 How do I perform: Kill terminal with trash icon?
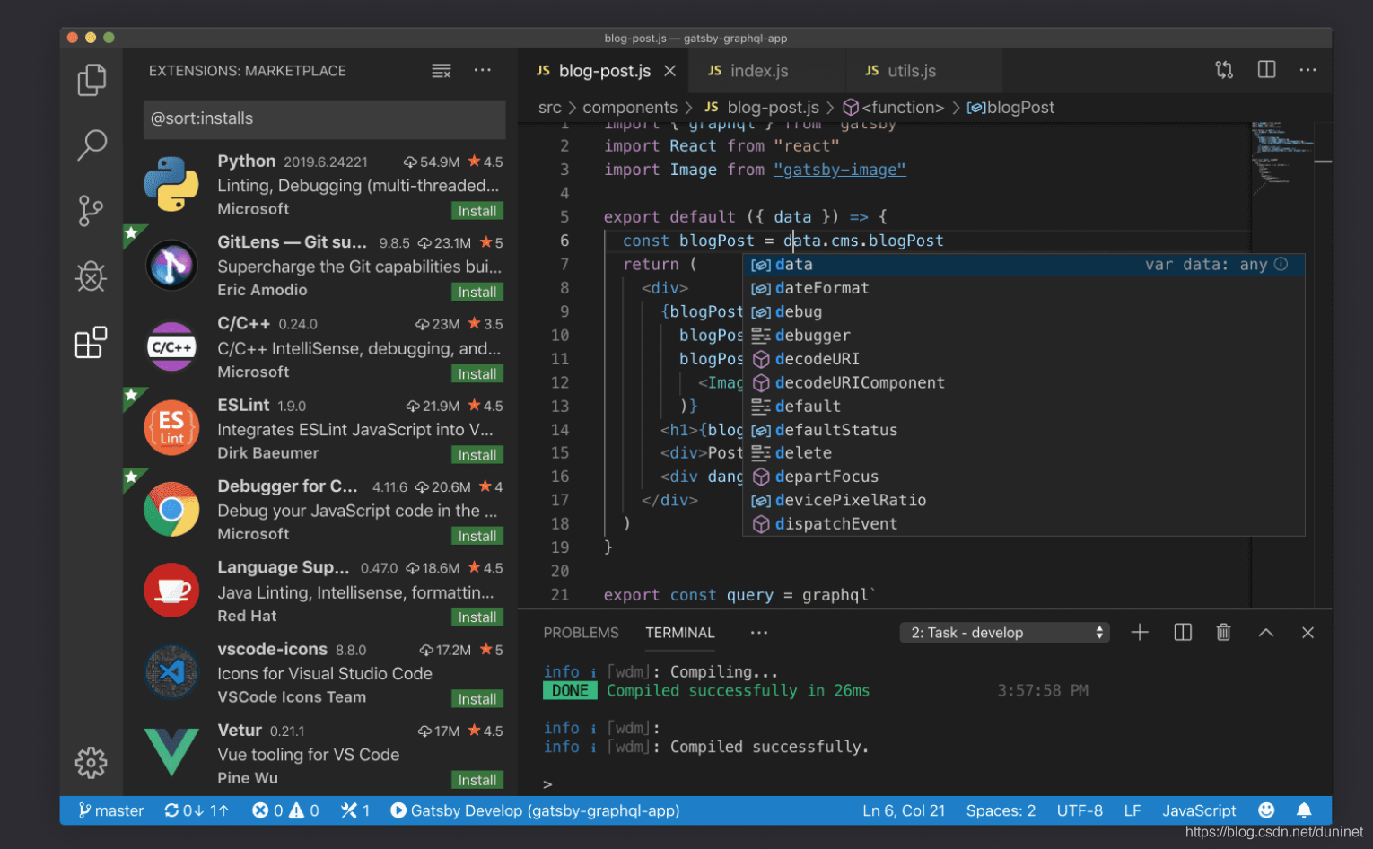click(1223, 633)
